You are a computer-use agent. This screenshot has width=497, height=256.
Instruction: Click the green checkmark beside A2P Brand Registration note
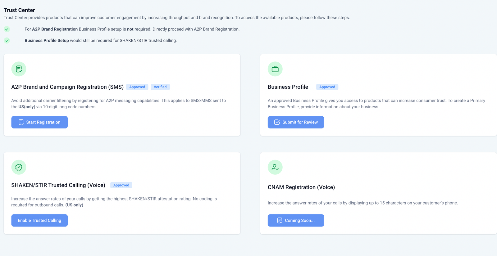pyautogui.click(x=7, y=29)
